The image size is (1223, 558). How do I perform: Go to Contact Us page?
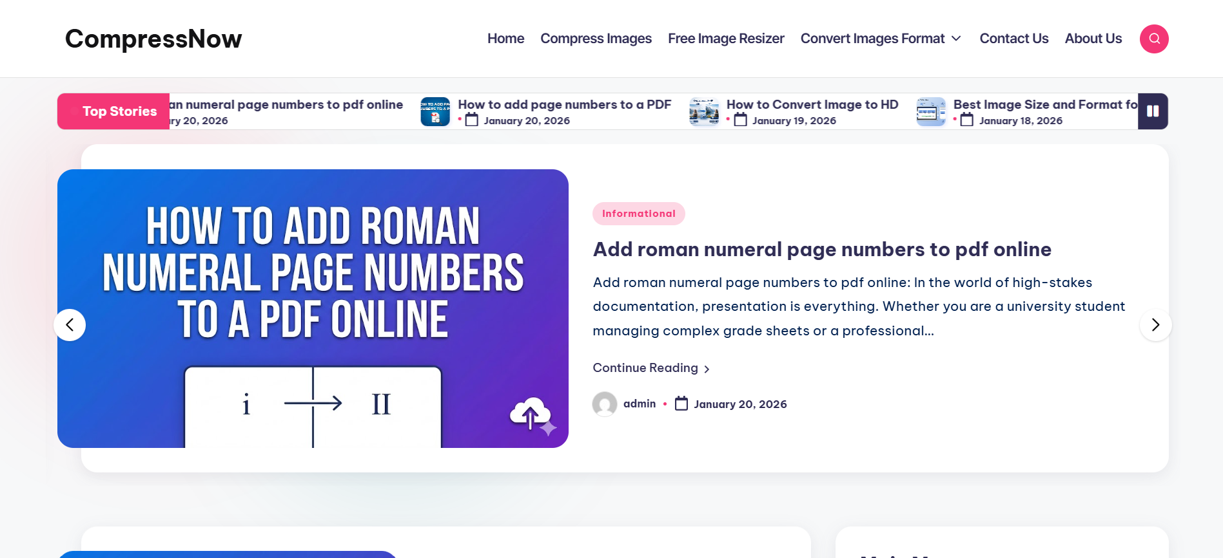[x=1014, y=39]
